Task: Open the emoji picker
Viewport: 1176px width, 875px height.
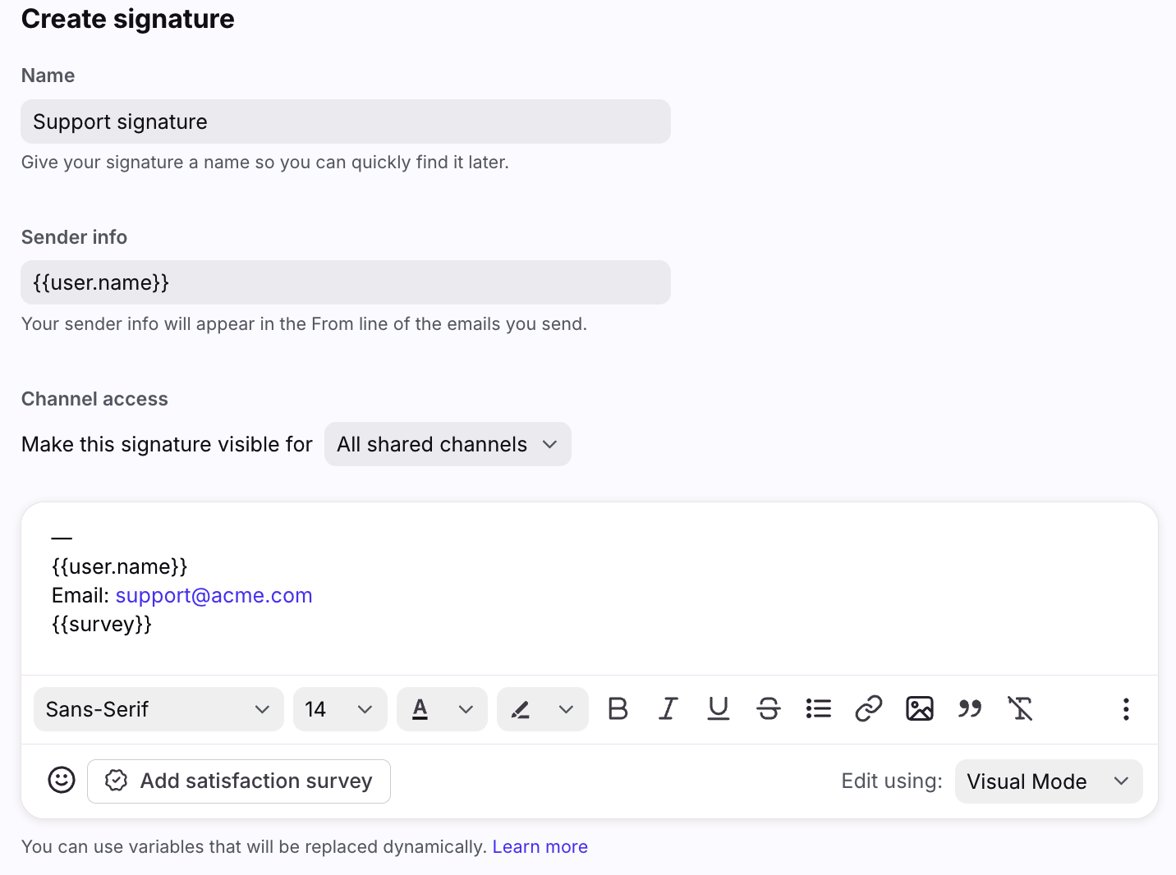Action: coord(62,780)
